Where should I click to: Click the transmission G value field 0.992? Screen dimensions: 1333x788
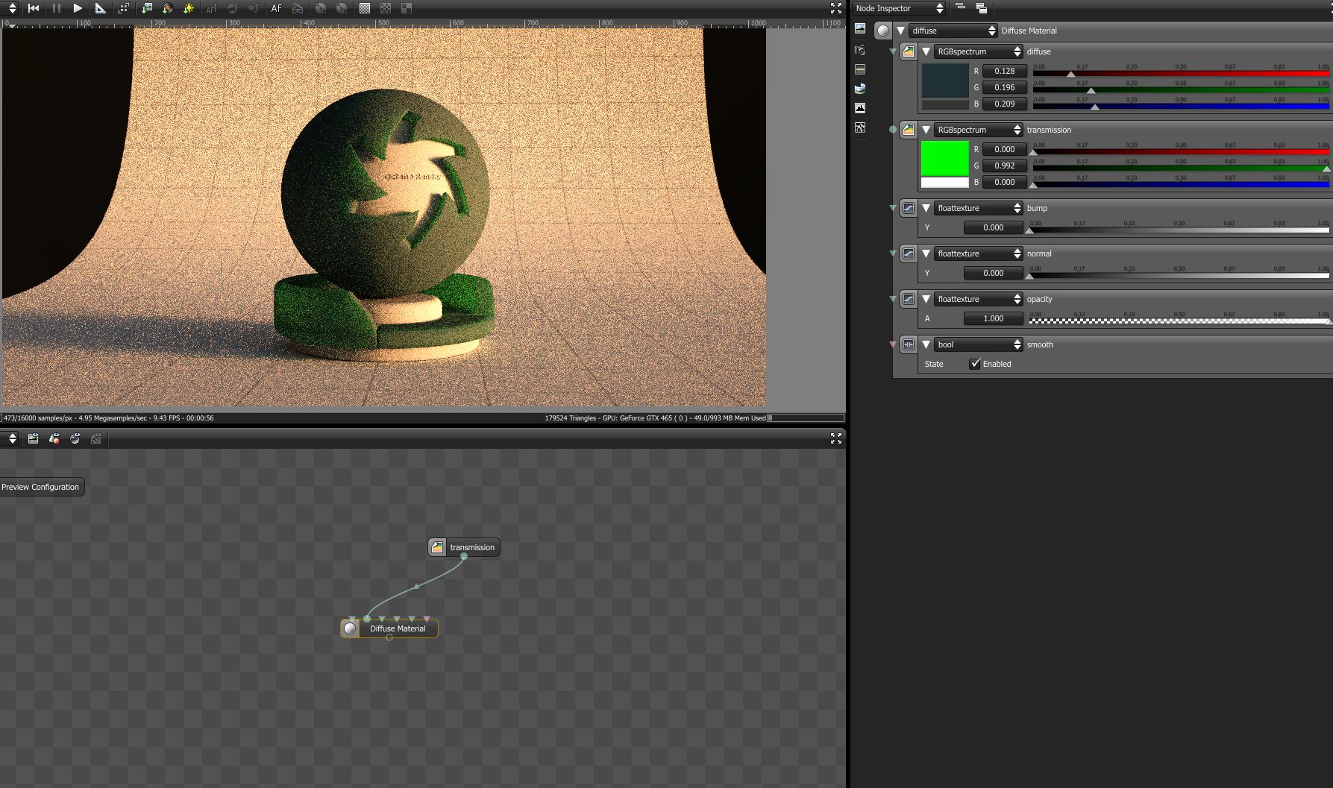[1005, 166]
